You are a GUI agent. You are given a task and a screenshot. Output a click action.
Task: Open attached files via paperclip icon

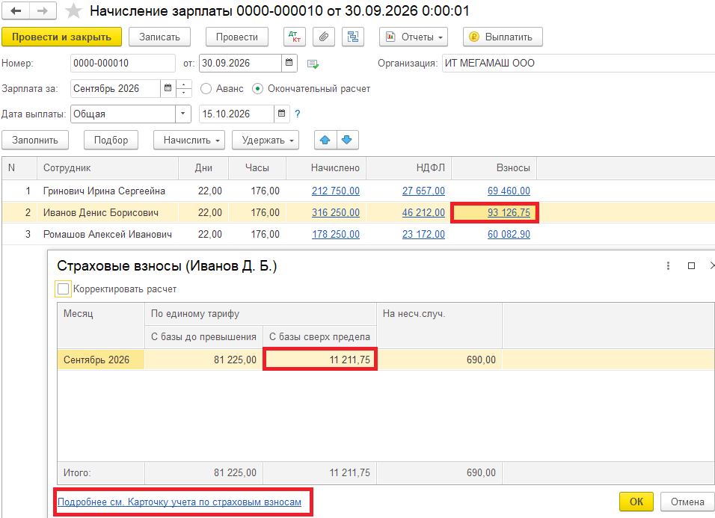pyautogui.click(x=323, y=37)
